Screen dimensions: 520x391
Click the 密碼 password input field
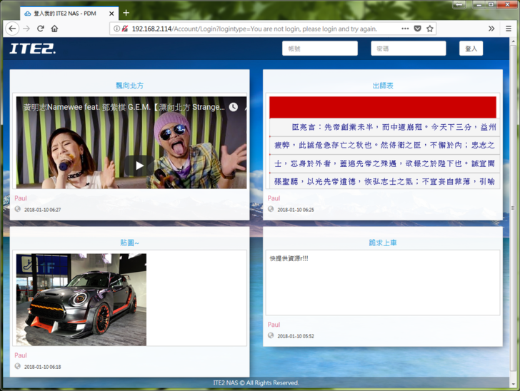pos(408,49)
